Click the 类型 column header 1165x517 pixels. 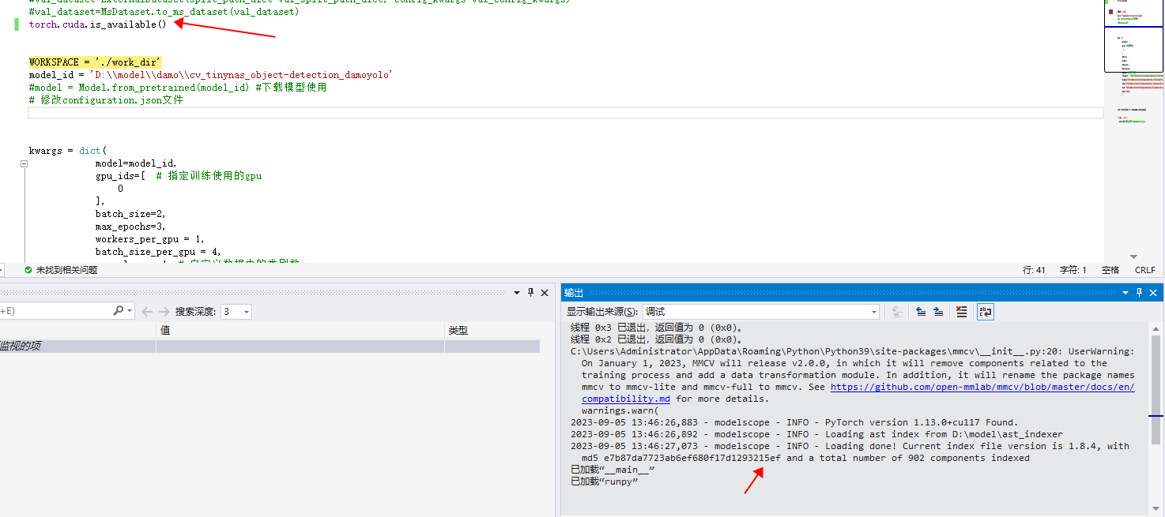pyautogui.click(x=493, y=331)
